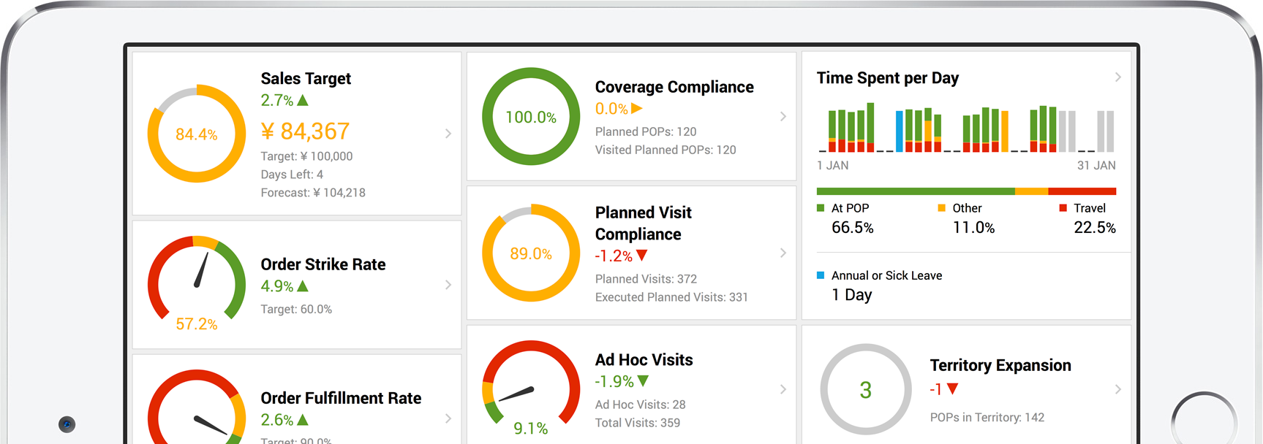The width and height of the screenshot is (1263, 444).
Task: Click the Coverage Compliance 100.0% green ring
Action: [531, 117]
